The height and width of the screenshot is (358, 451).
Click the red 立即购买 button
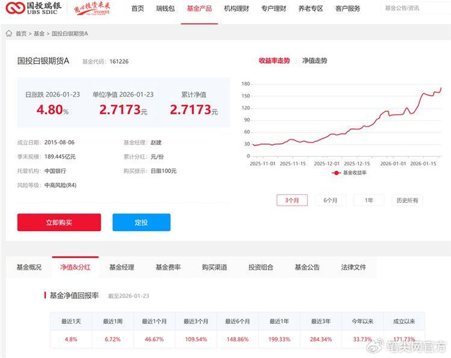pos(59,222)
